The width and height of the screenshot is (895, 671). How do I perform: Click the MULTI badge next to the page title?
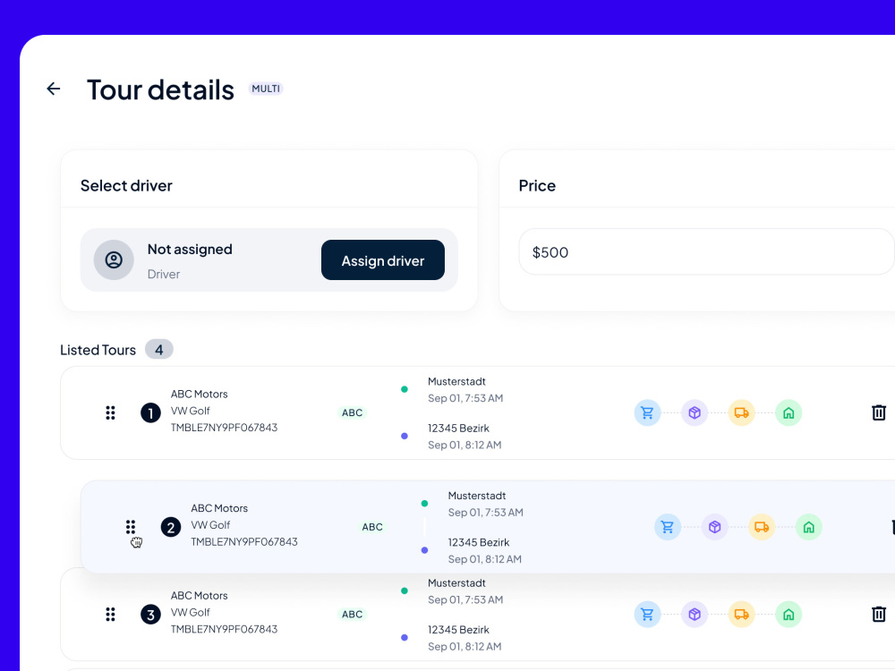(x=266, y=89)
